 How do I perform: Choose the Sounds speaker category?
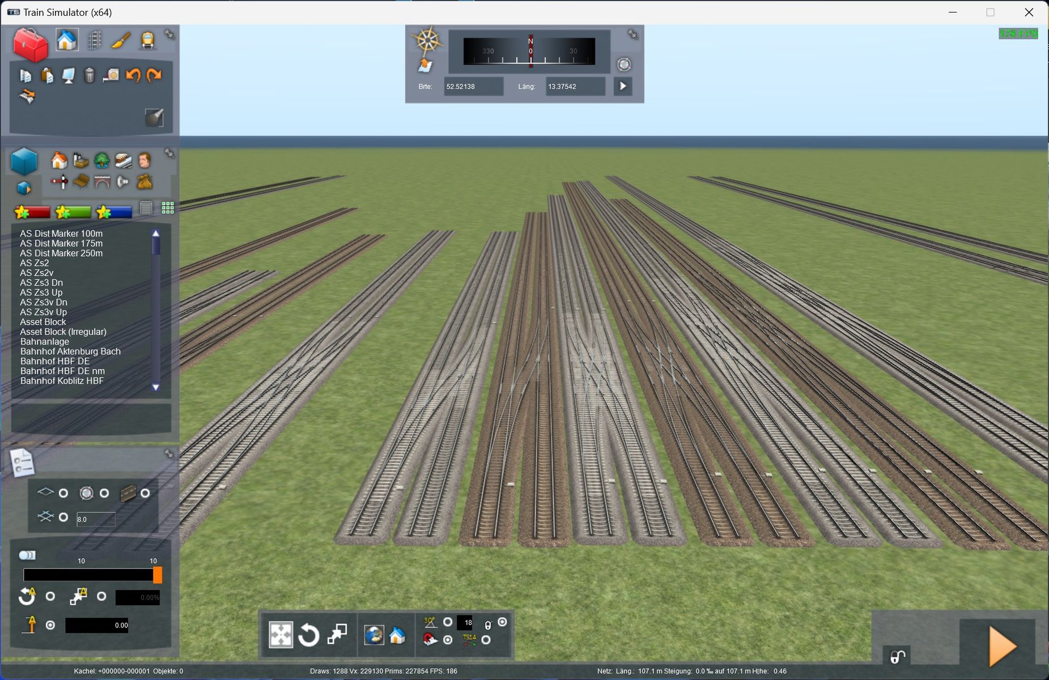tap(123, 182)
